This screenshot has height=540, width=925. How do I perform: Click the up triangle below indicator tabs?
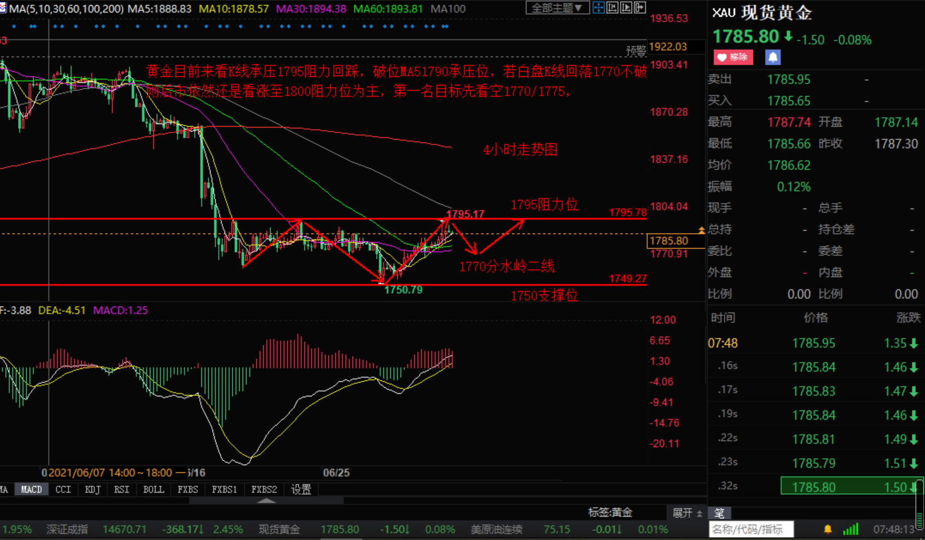[266, 500]
